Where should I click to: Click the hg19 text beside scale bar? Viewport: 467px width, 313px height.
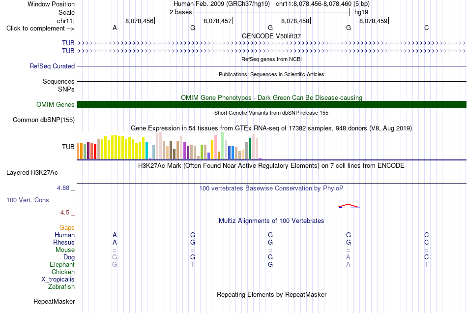point(361,12)
